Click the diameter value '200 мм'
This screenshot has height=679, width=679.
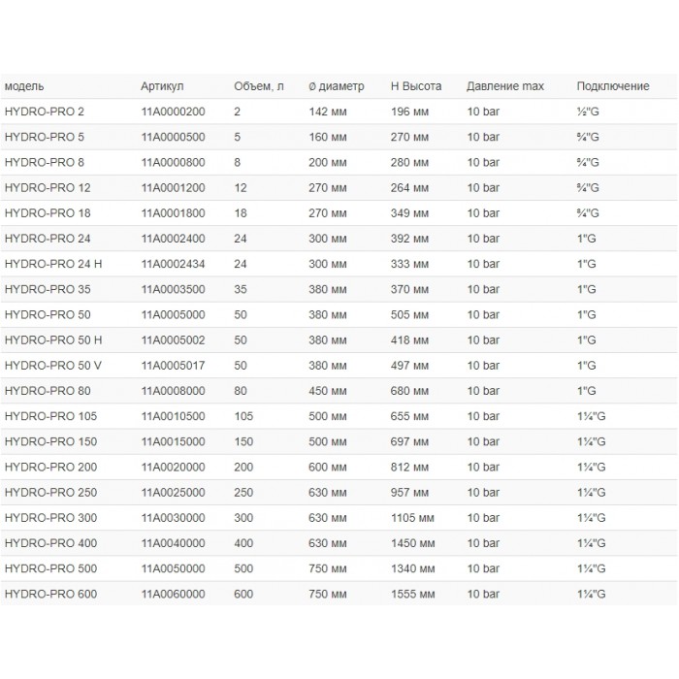(328, 162)
